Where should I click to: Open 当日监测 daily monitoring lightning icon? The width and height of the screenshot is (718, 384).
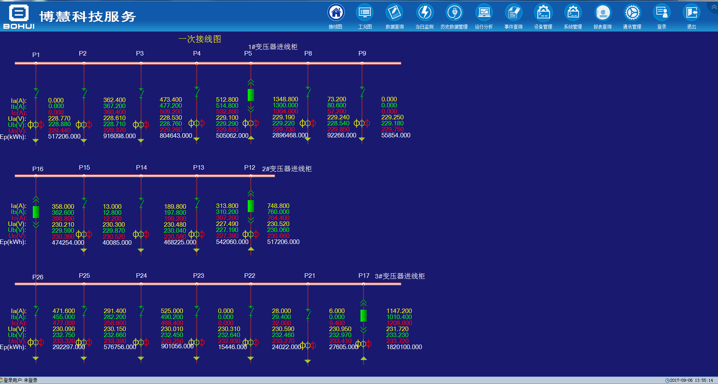(425, 13)
